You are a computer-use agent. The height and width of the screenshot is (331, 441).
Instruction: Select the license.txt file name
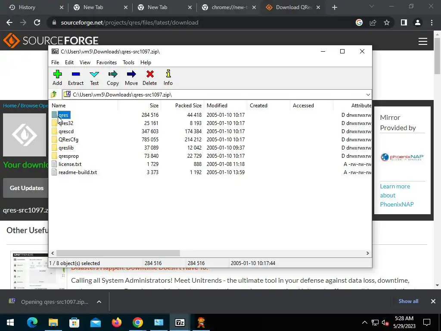70,164
